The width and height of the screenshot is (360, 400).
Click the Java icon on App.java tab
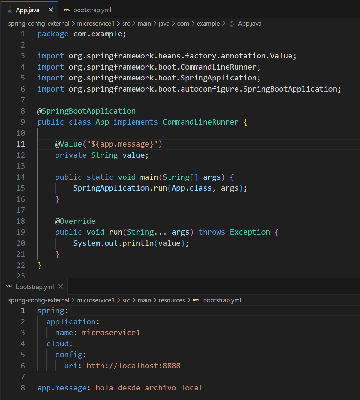click(10, 10)
